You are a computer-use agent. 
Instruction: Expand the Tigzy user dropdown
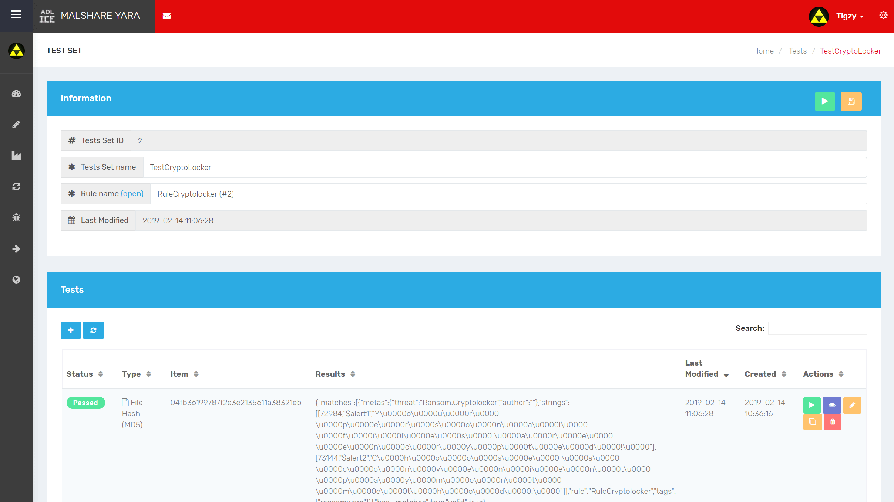click(850, 16)
